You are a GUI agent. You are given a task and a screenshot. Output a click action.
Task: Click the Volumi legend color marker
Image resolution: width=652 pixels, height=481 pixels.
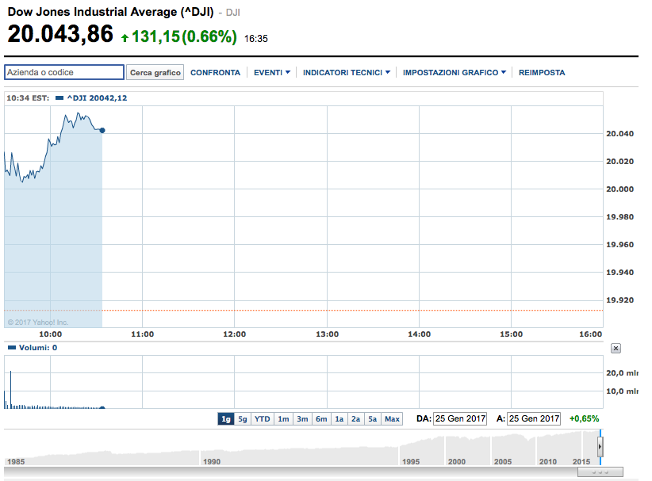pyautogui.click(x=11, y=348)
